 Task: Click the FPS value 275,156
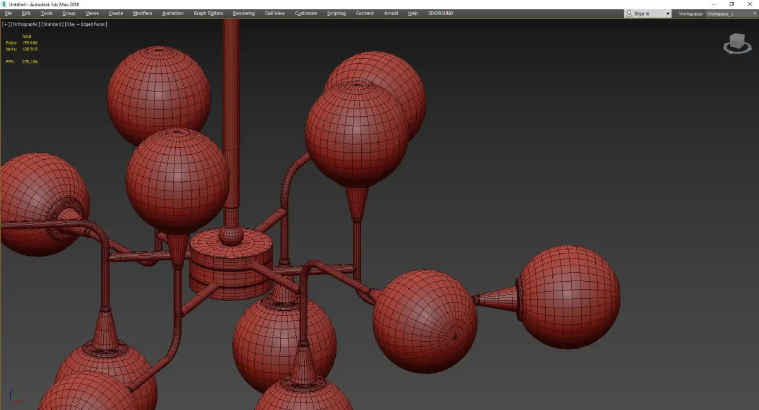[30, 62]
